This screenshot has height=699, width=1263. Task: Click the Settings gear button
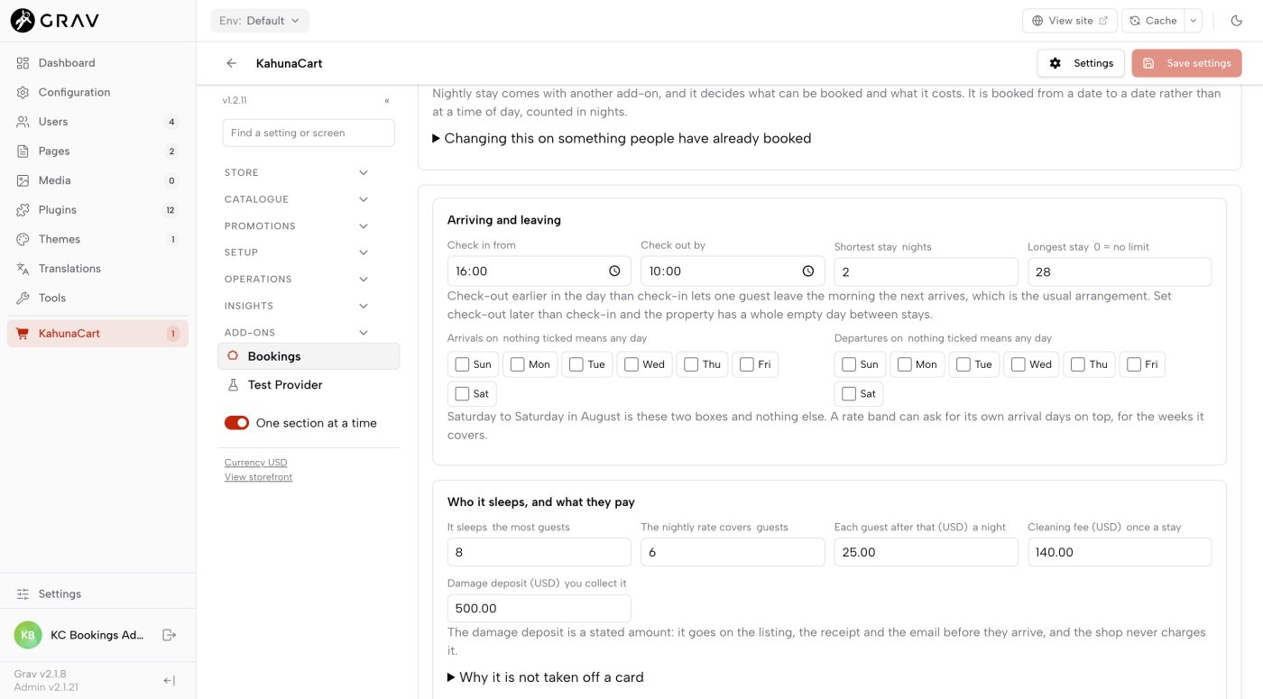coord(1081,63)
